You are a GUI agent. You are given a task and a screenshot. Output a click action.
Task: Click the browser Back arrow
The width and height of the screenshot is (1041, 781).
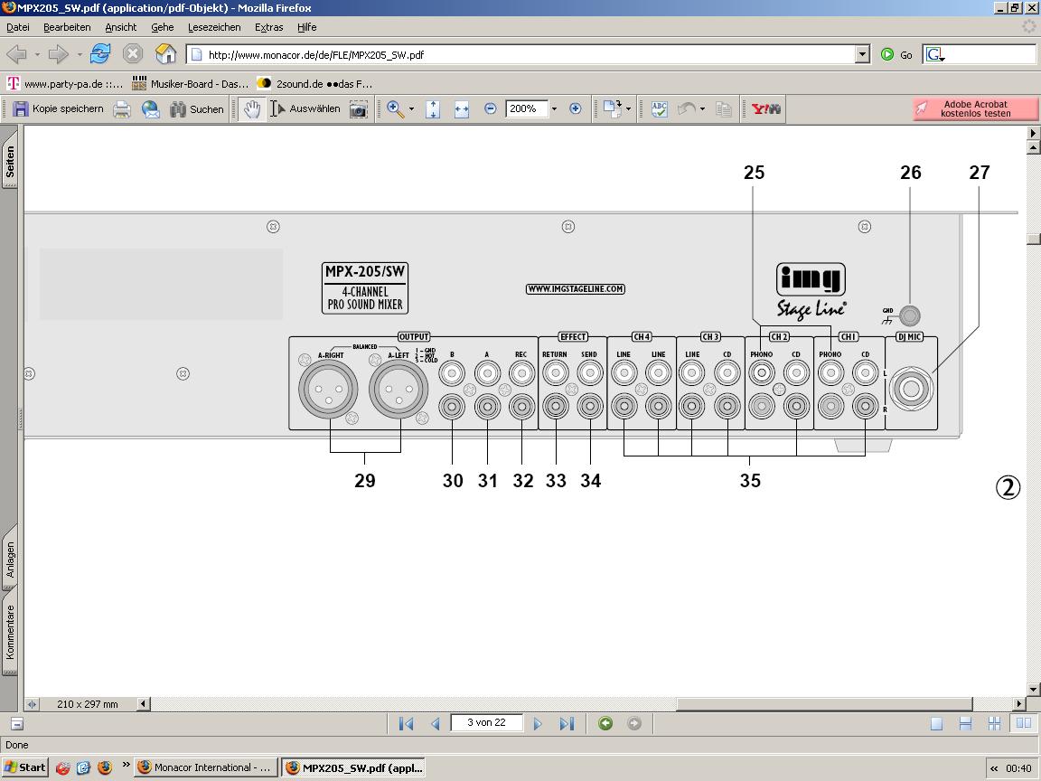(x=16, y=54)
